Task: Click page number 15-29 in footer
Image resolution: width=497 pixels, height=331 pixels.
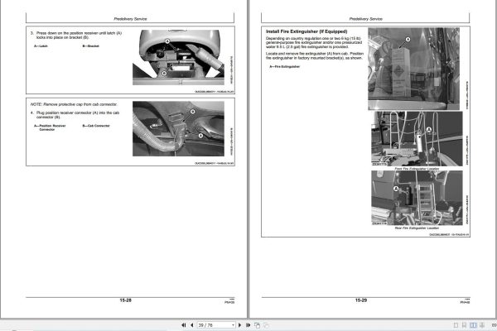Action: click(x=361, y=300)
